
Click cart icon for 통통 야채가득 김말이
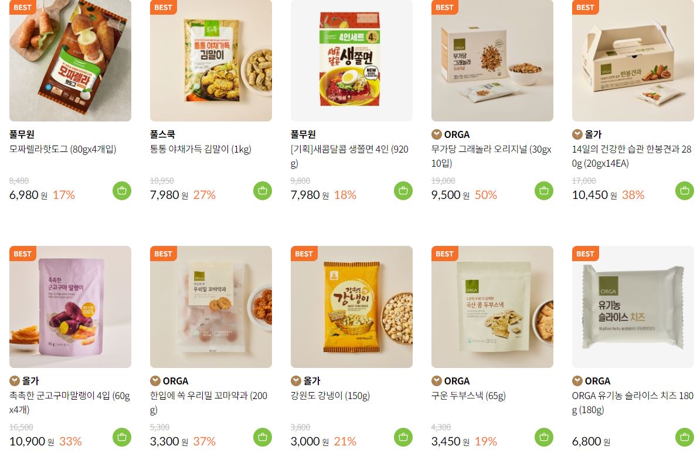click(262, 191)
